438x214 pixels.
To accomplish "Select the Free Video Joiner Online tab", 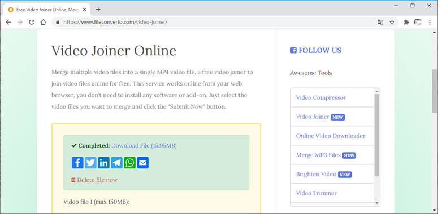I will click(x=47, y=10).
